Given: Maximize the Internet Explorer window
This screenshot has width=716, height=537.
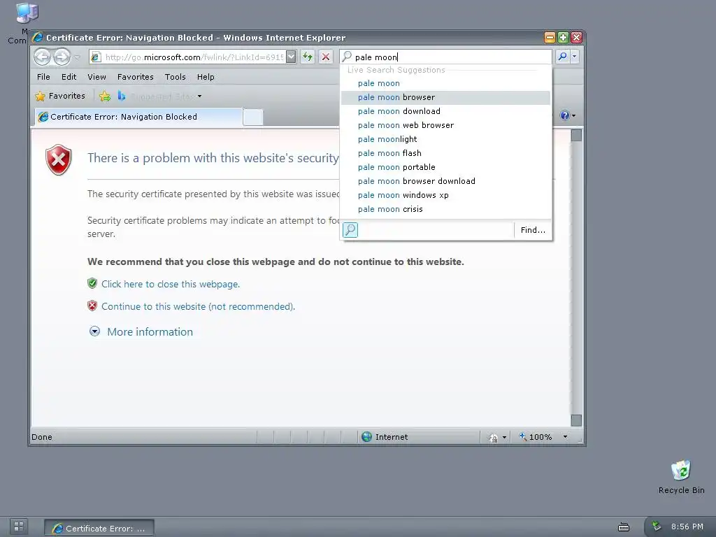Looking at the screenshot, I should coord(563,38).
